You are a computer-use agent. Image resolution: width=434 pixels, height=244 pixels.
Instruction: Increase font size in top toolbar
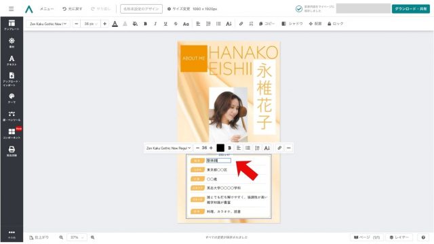[104, 24]
